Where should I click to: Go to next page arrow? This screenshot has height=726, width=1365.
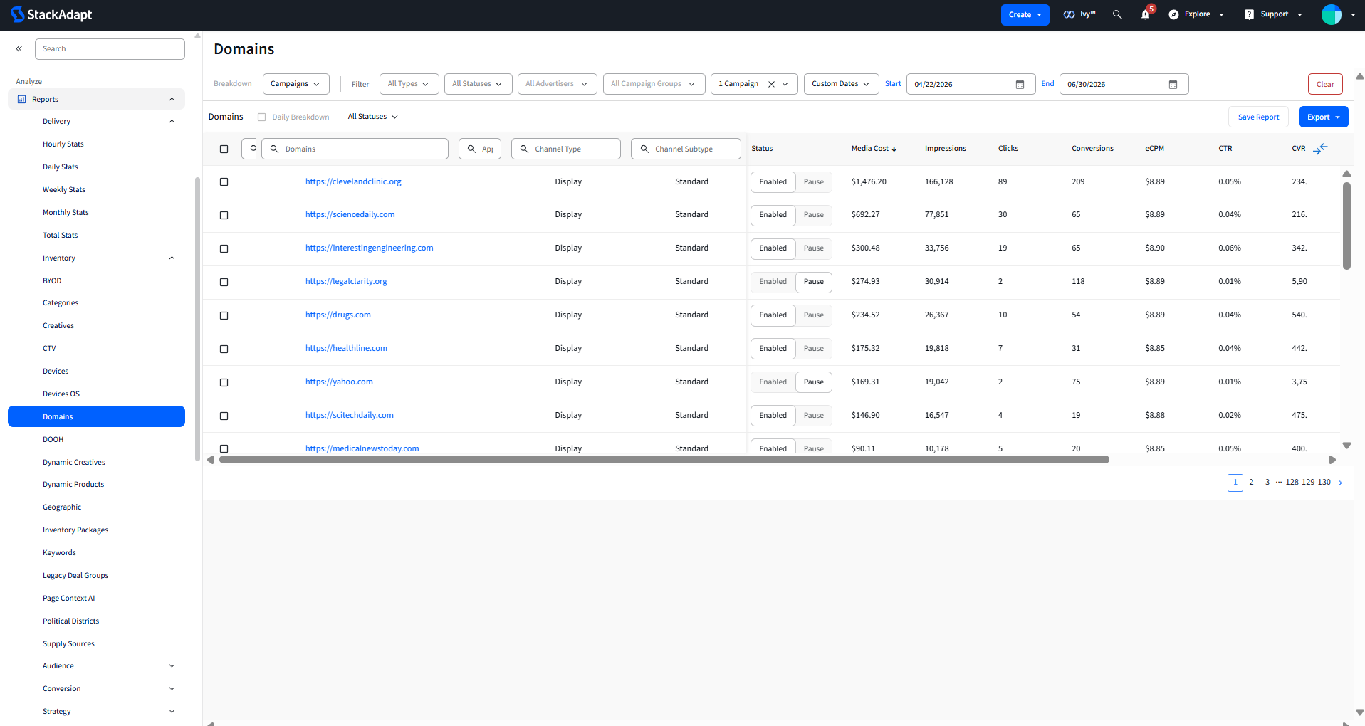(1340, 483)
